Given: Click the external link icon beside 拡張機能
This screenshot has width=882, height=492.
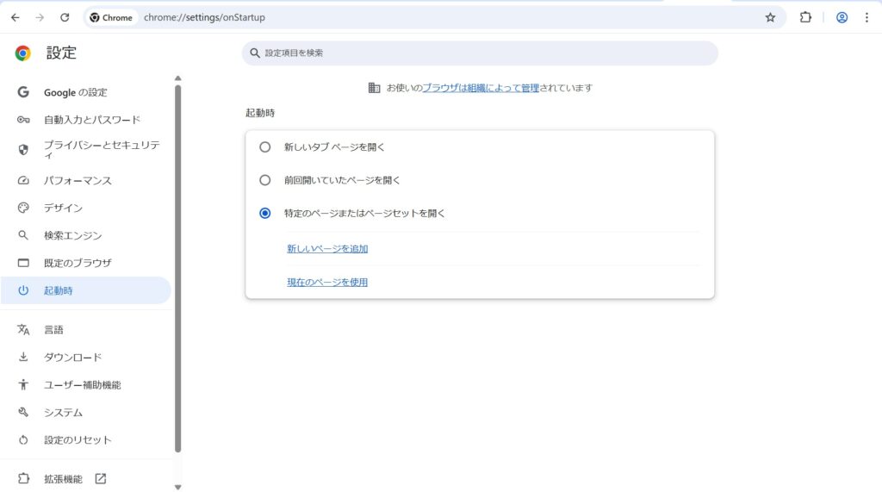Looking at the screenshot, I should [x=101, y=479].
